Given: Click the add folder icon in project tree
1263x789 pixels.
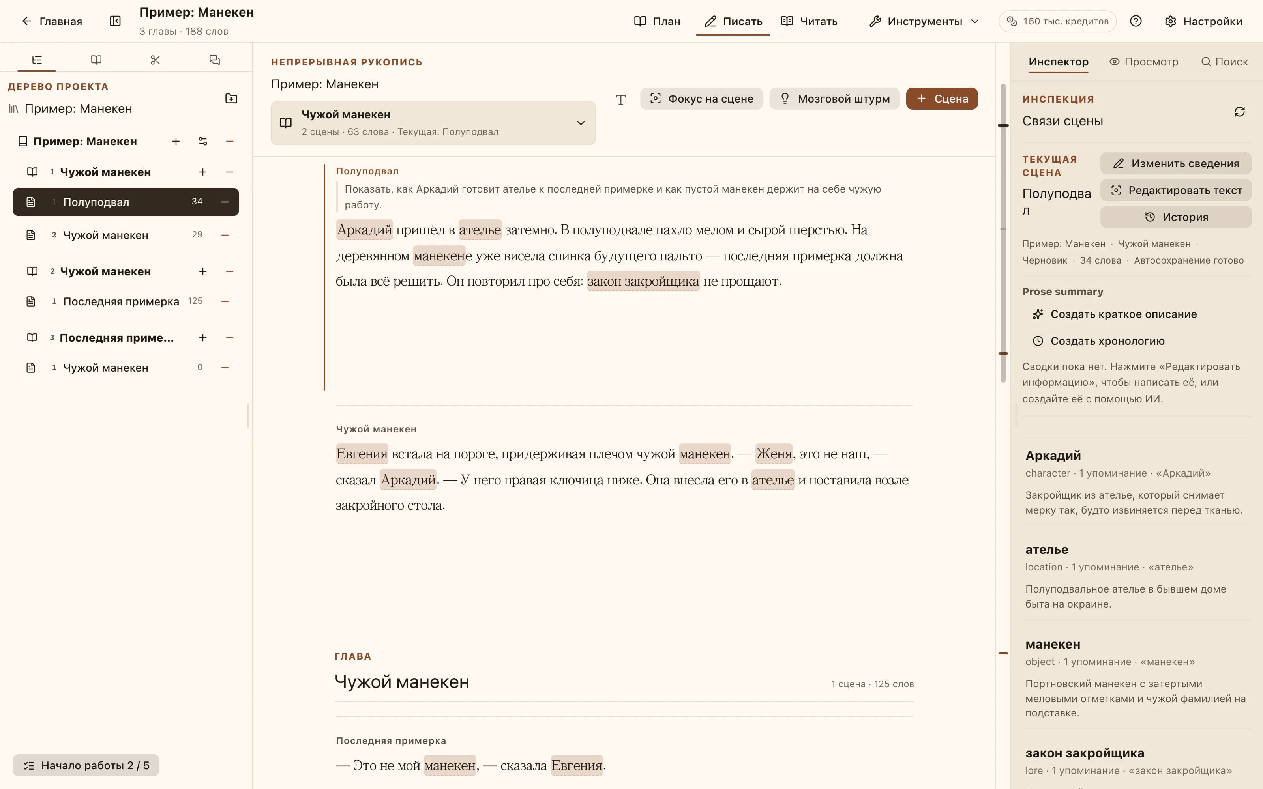Looking at the screenshot, I should pyautogui.click(x=231, y=99).
